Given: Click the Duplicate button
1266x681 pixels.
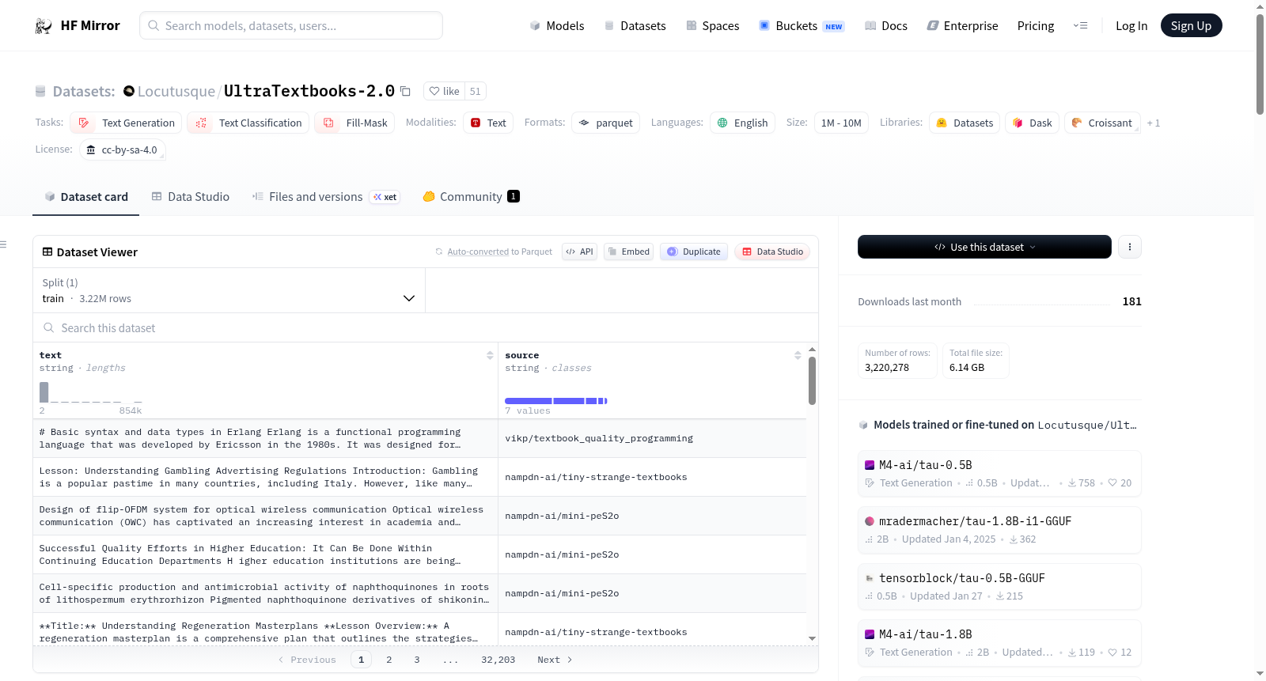Looking at the screenshot, I should click(694, 252).
